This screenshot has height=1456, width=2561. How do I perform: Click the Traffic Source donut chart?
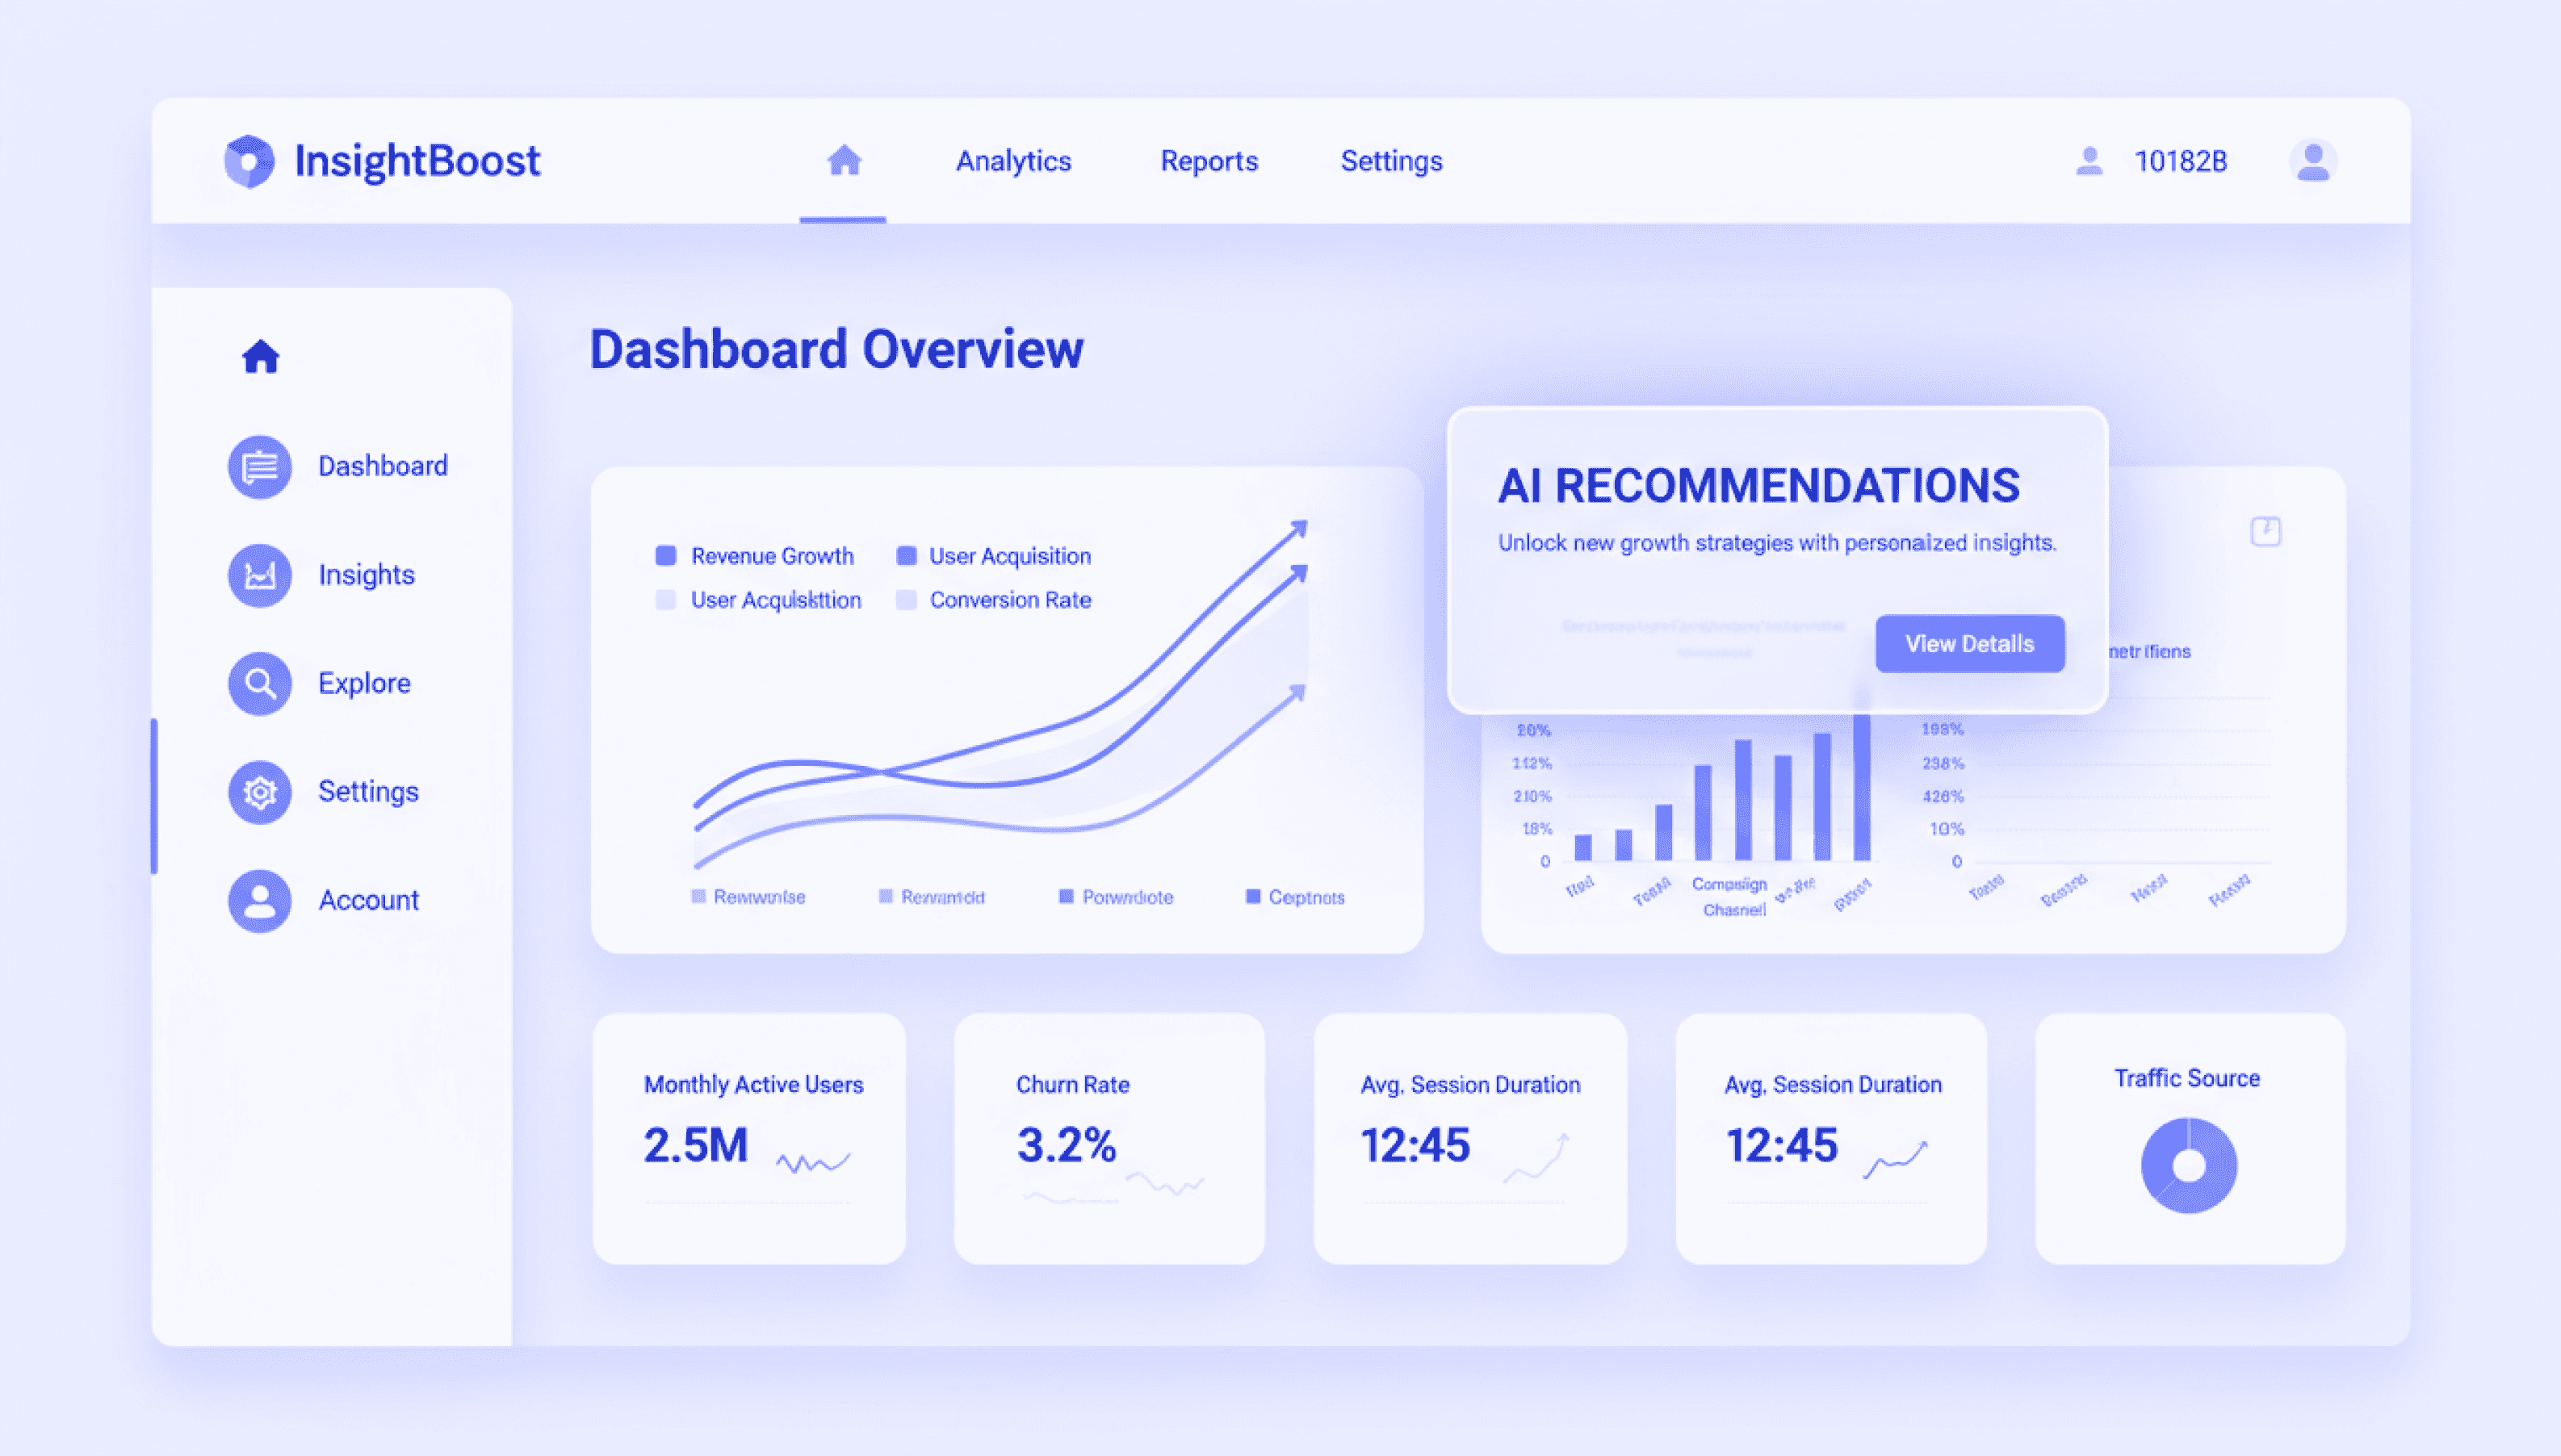point(2188,1165)
